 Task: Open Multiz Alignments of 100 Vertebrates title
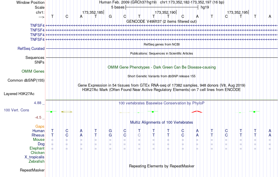[162, 122]
